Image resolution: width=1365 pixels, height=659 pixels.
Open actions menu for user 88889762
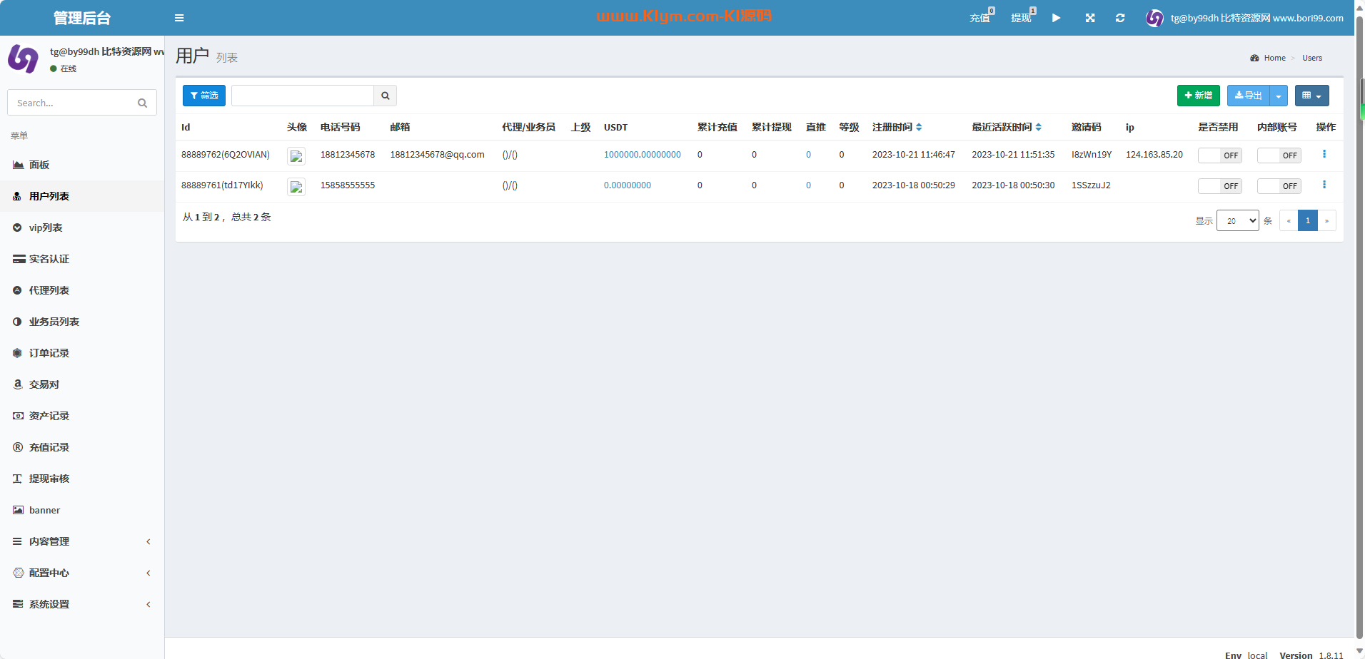coord(1324,154)
